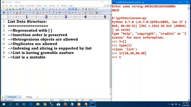Image resolution: width=191 pixels, height=107 pixels.
Task: Click the volume speaker icon in system tray
Action: [x=176, y=104]
